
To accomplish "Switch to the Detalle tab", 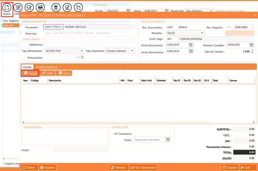I will click(27, 67).
